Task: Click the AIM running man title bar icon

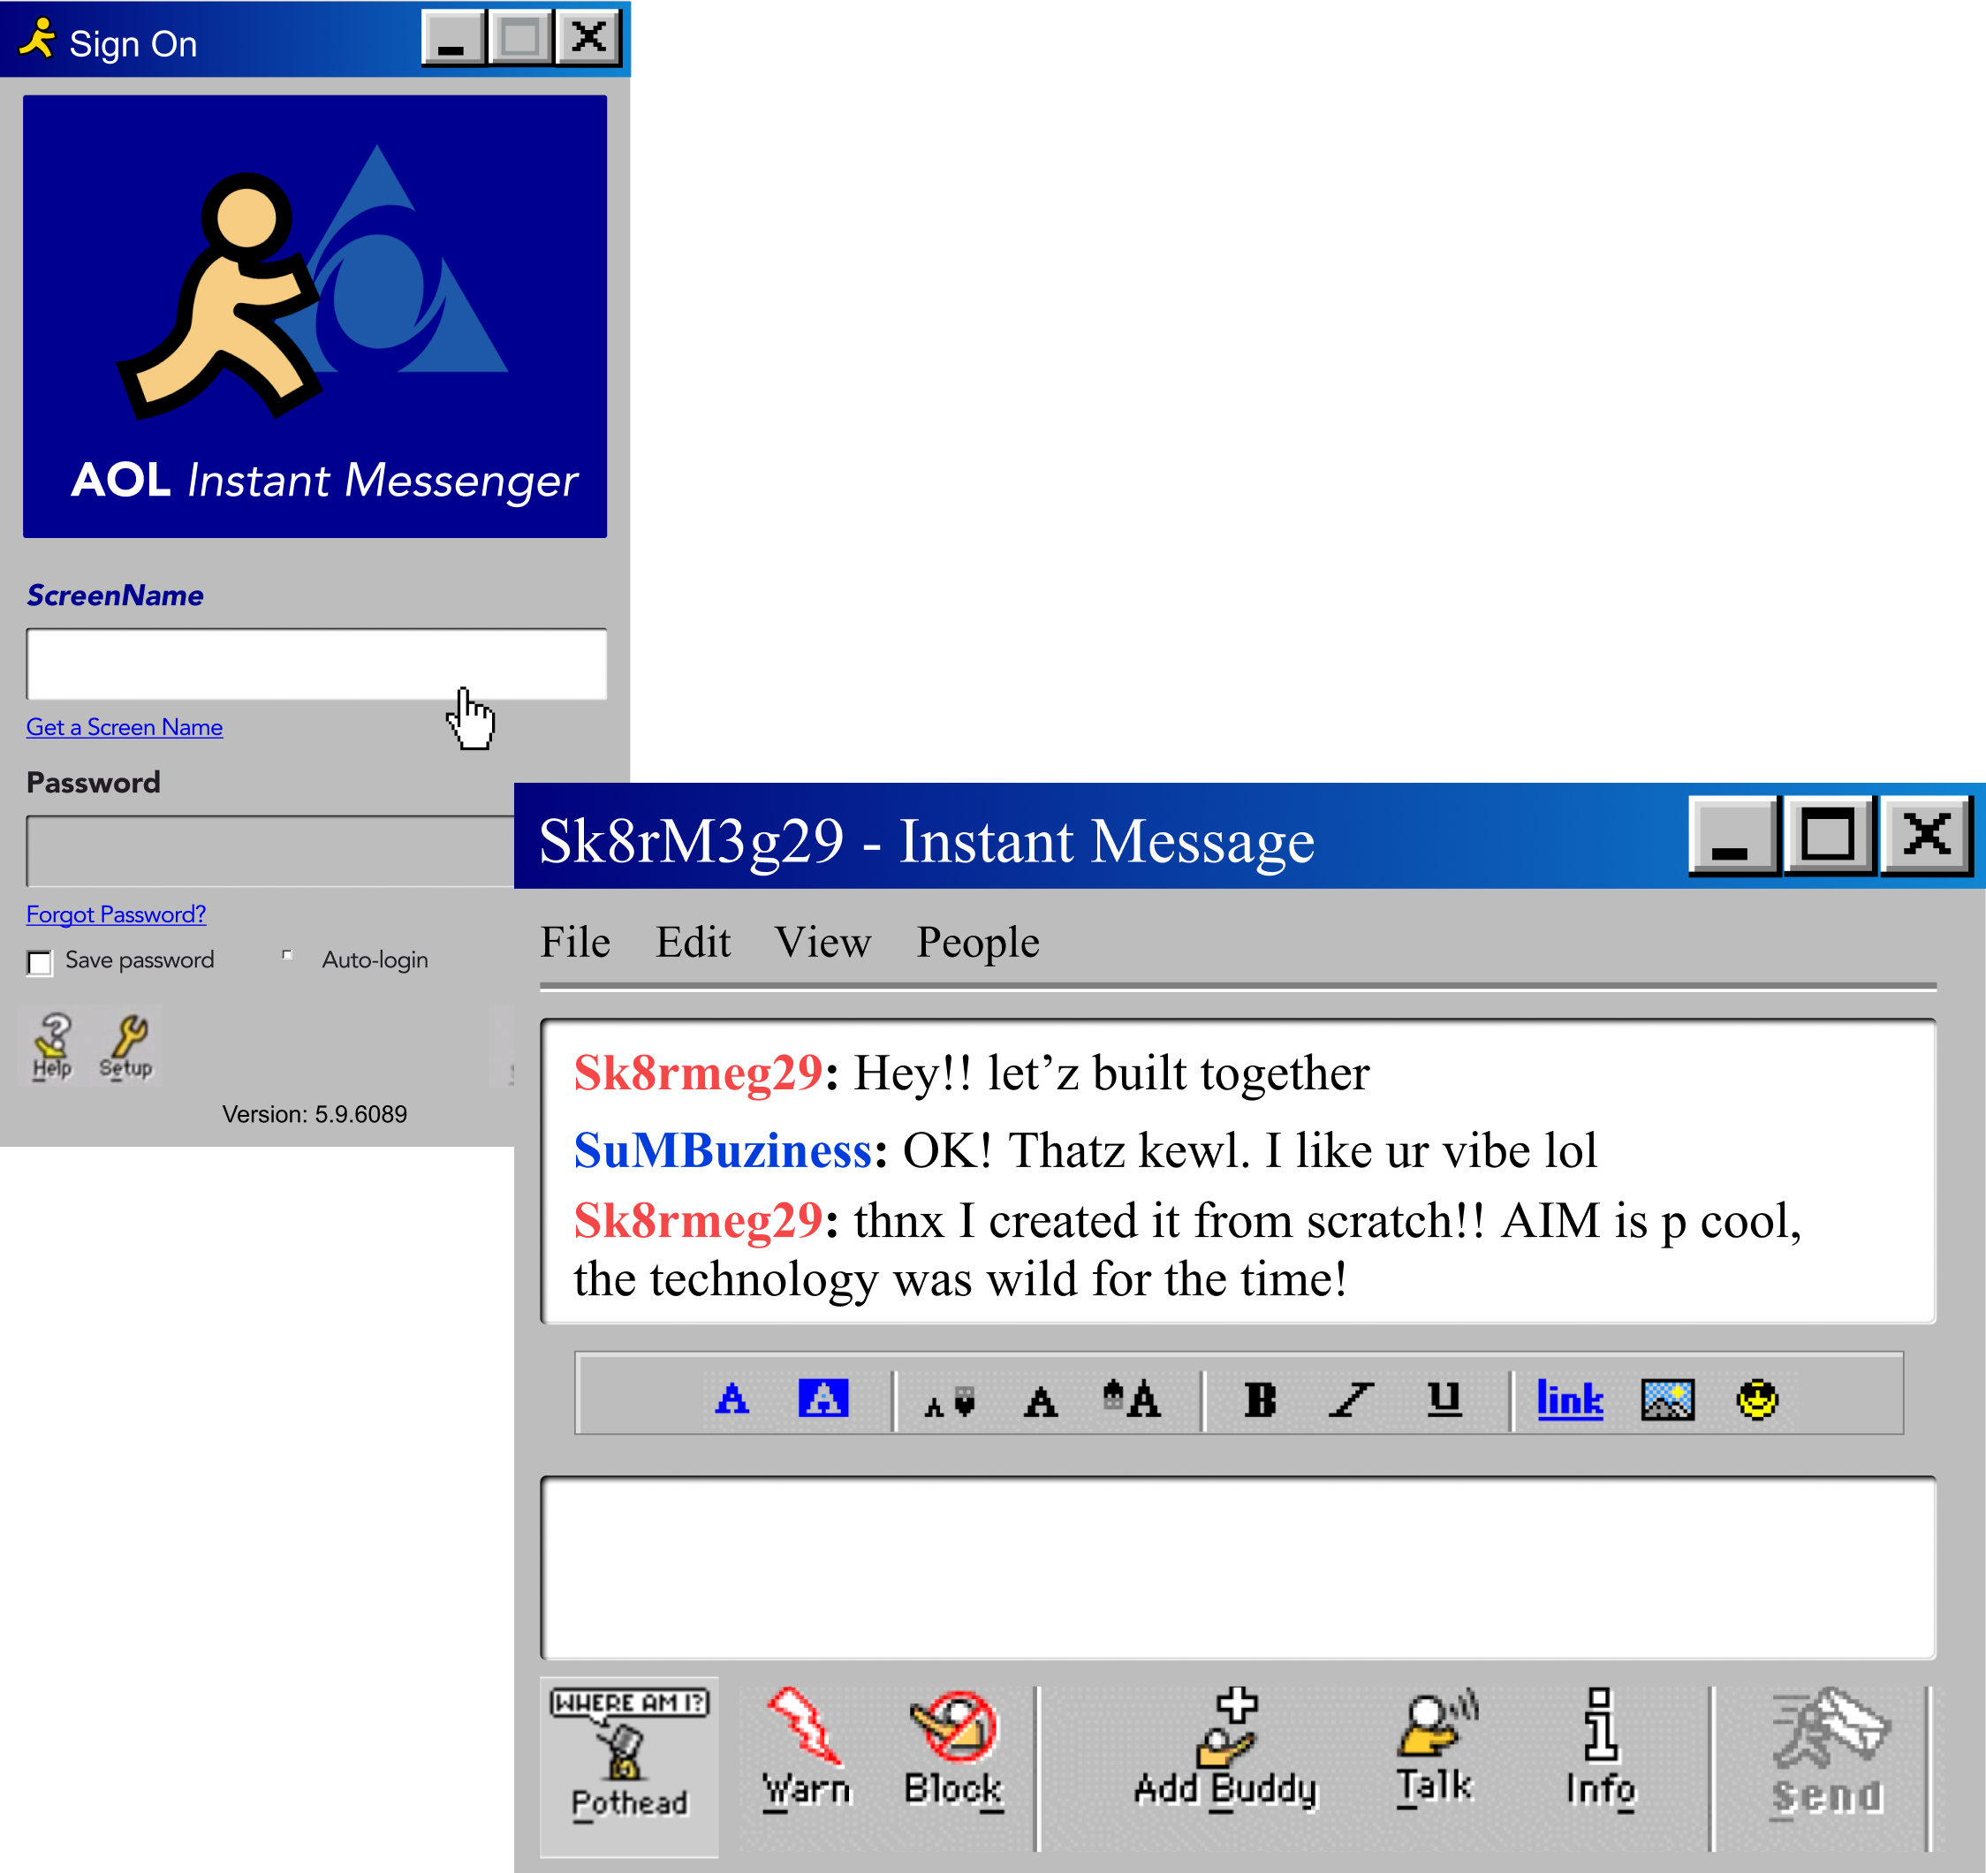Action: coord(38,40)
